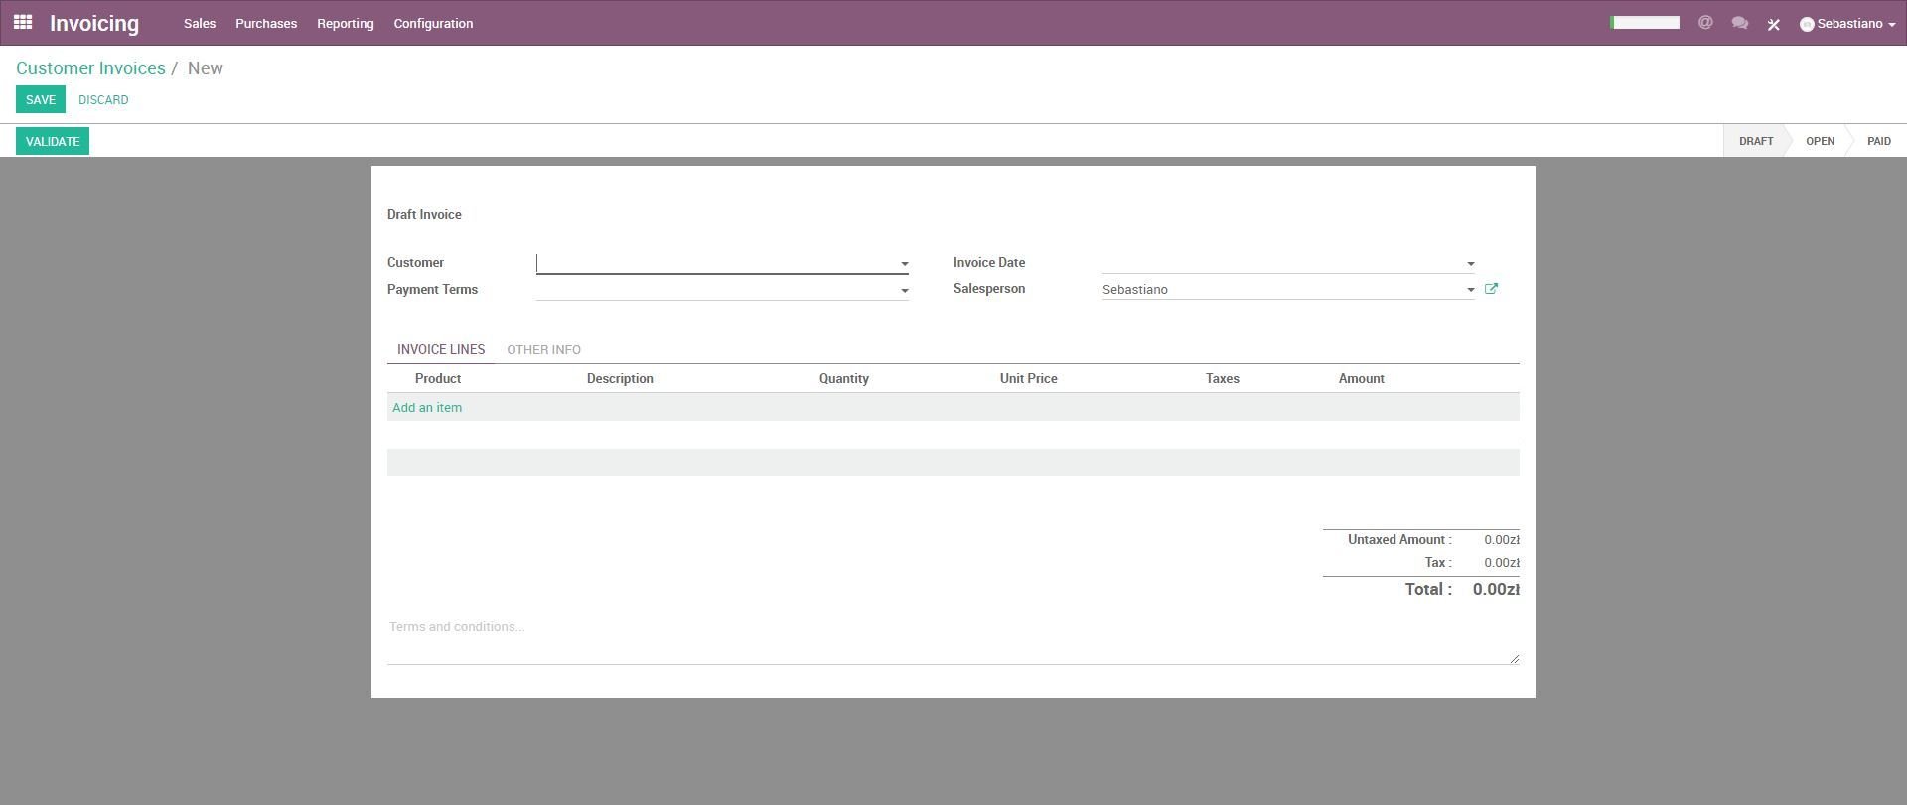Expand the Salesperson dropdown arrow
The height and width of the screenshot is (805, 1907).
(1471, 290)
